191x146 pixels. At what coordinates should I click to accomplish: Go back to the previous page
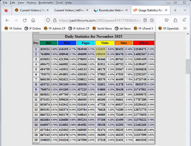(7, 20)
